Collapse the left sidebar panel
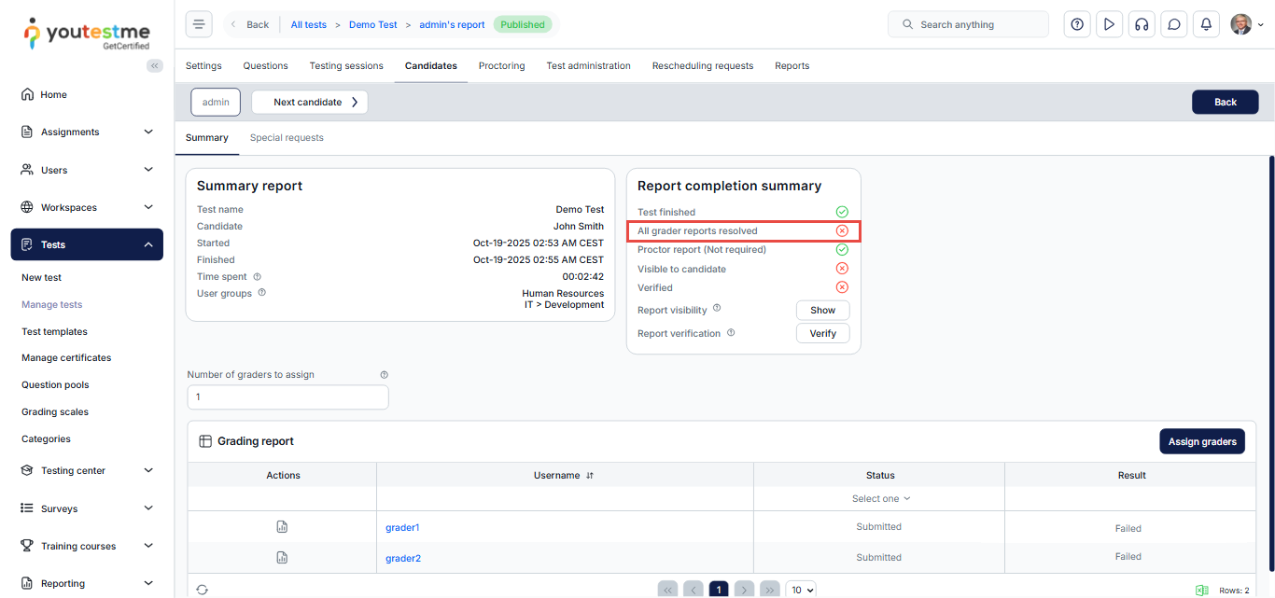Viewport: 1275px width, 598px height. (x=155, y=65)
